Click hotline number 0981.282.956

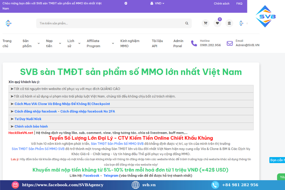coord(210,45)
